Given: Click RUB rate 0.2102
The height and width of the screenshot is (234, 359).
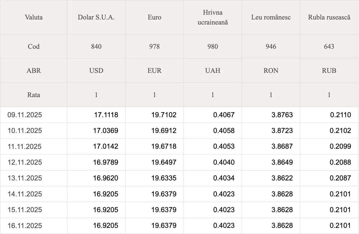Looking at the screenshot, I should click(x=340, y=131).
